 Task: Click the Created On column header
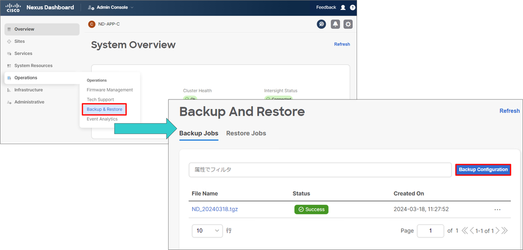[x=409, y=193]
